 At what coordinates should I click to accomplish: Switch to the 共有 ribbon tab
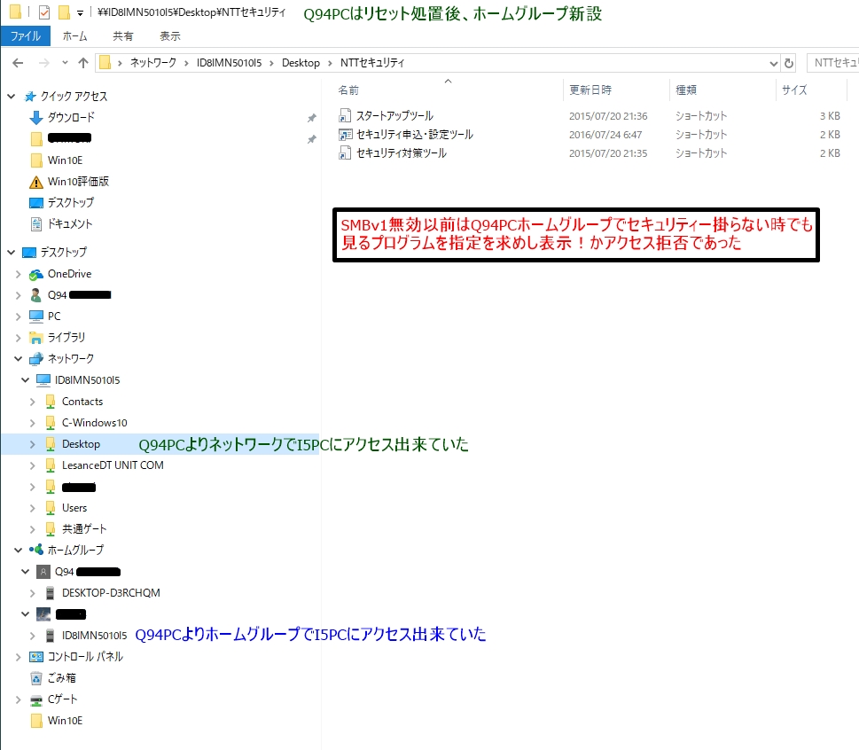pos(122,36)
